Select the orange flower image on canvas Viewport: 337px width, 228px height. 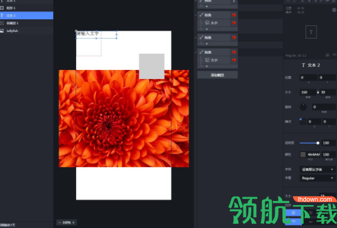[124, 118]
